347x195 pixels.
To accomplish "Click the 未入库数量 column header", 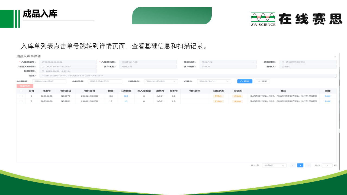I will (144, 91).
